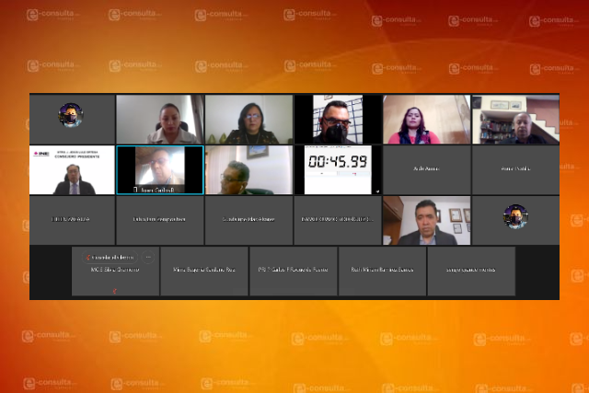
Task: Click the masked avatar icon in the top-left tile
Action: pyautogui.click(x=72, y=115)
